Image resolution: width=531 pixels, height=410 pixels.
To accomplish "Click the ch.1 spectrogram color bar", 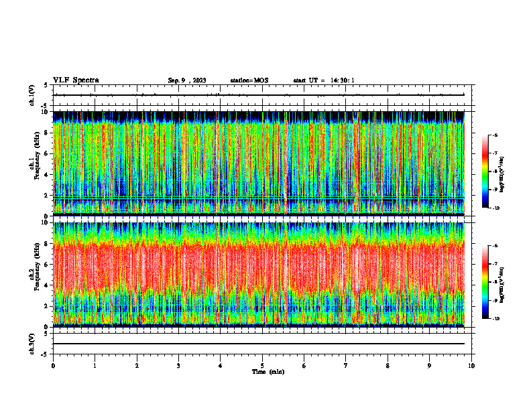I will (x=485, y=172).
